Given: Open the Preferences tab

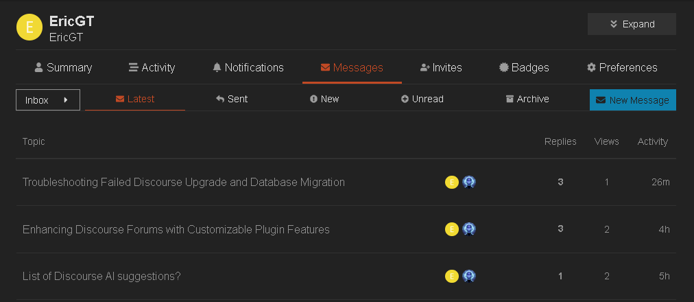Looking at the screenshot, I should click(622, 67).
